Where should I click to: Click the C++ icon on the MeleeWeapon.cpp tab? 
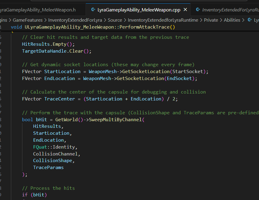(93, 10)
